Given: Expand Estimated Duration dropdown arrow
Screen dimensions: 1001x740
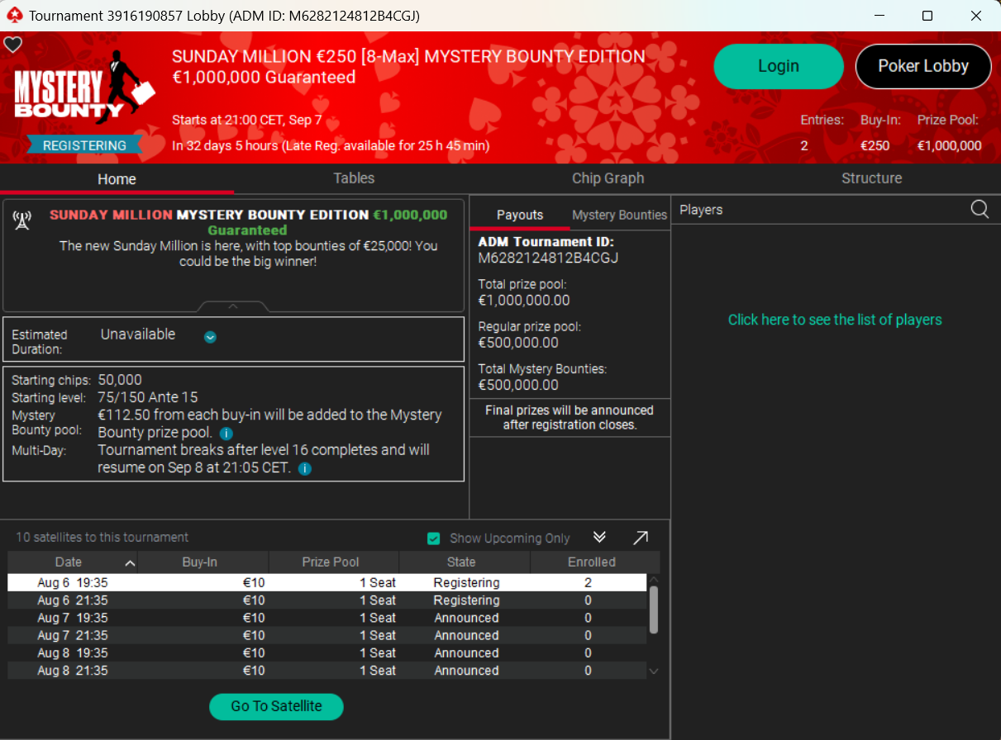Looking at the screenshot, I should click(x=210, y=336).
